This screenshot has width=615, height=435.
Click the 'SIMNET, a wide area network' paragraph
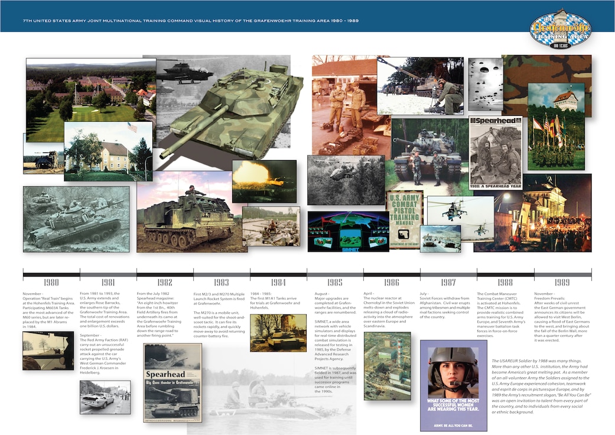pyautogui.click(x=336, y=340)
